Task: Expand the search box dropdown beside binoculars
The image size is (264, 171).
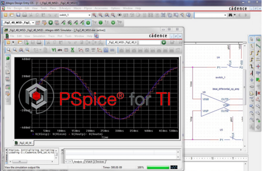Action: (225, 15)
